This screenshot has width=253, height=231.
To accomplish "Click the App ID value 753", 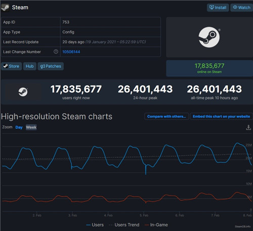I will [66, 22].
